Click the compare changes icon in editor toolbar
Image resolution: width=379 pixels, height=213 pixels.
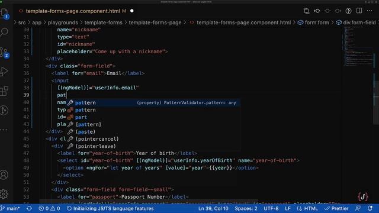pos(307,11)
